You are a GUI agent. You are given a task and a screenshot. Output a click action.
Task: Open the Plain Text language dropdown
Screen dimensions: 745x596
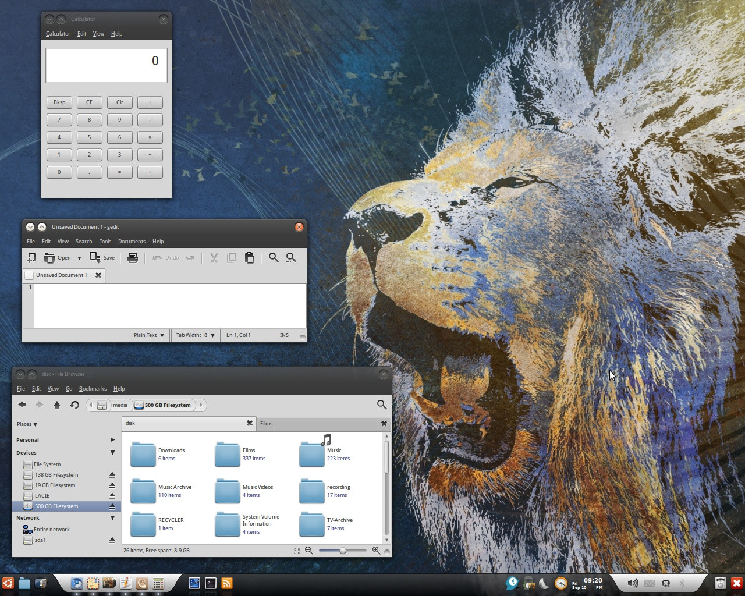(148, 335)
